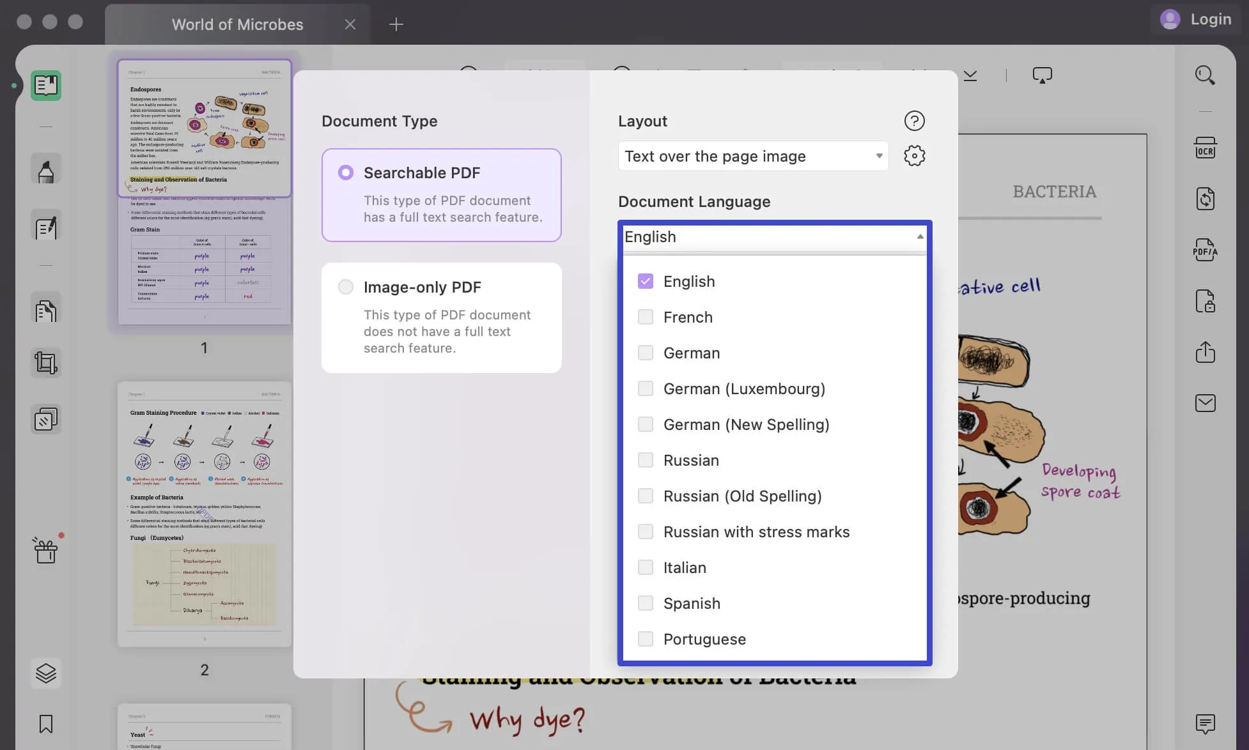The height and width of the screenshot is (750, 1249).
Task: Open the share/export icon toolbar
Action: [1206, 351]
